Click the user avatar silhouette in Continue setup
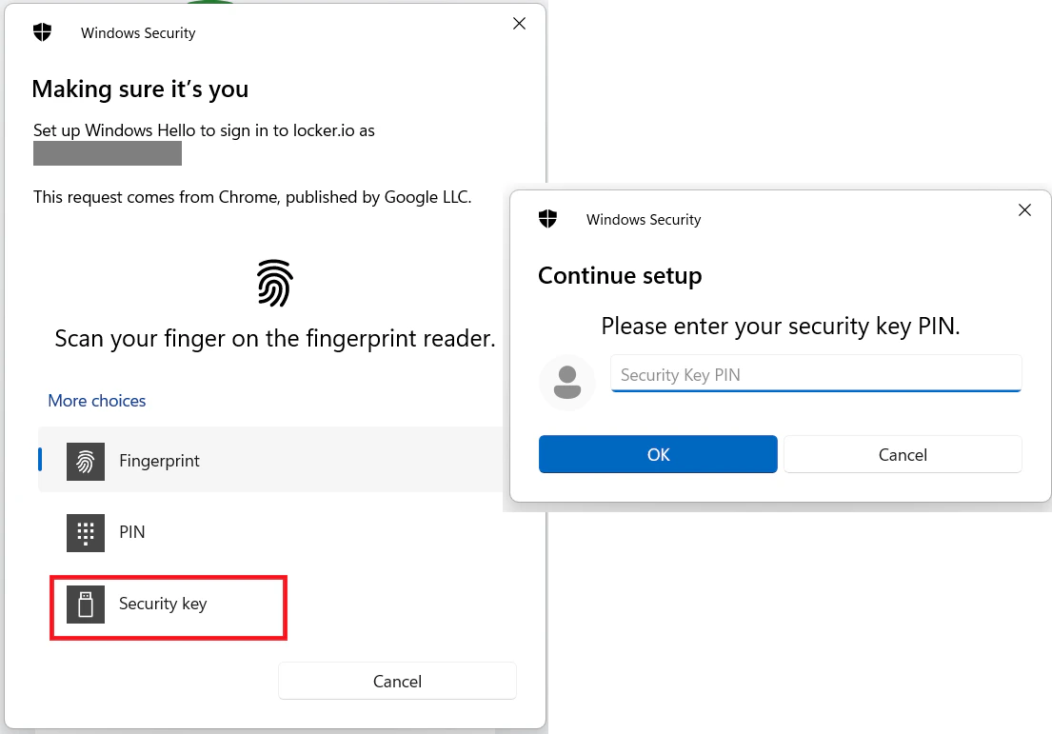The width and height of the screenshot is (1052, 734). 567,382
